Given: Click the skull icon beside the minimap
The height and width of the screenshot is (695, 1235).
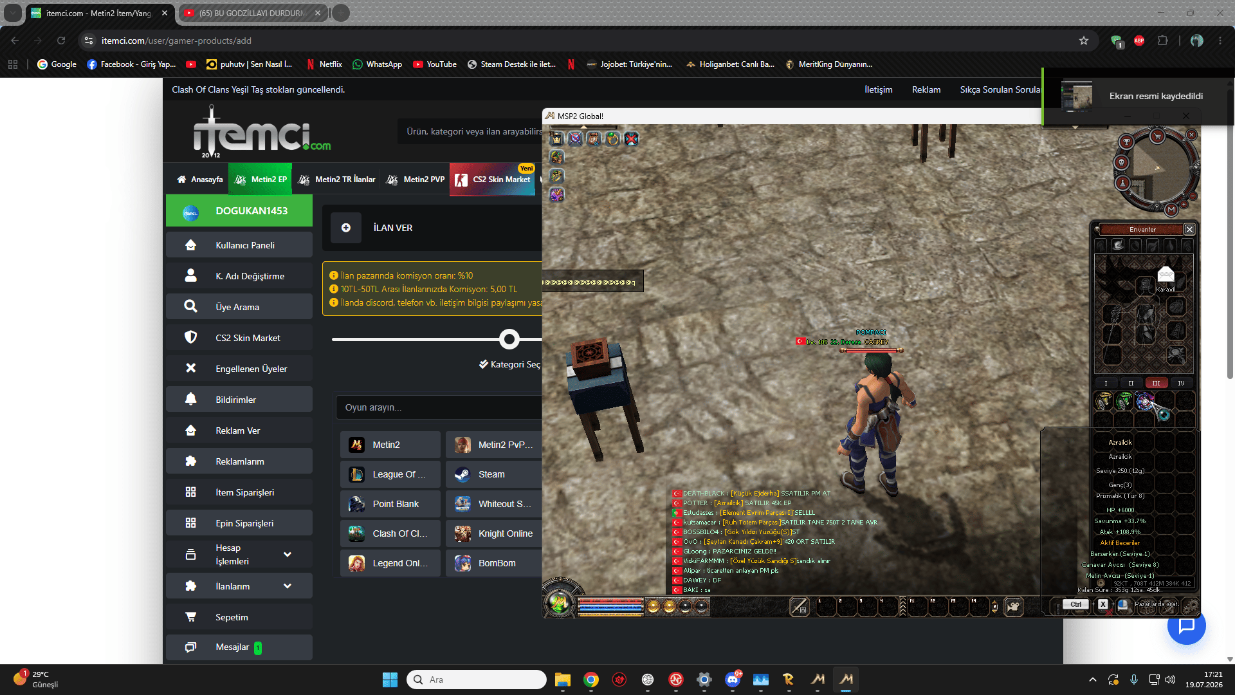Looking at the screenshot, I should 1122,162.
